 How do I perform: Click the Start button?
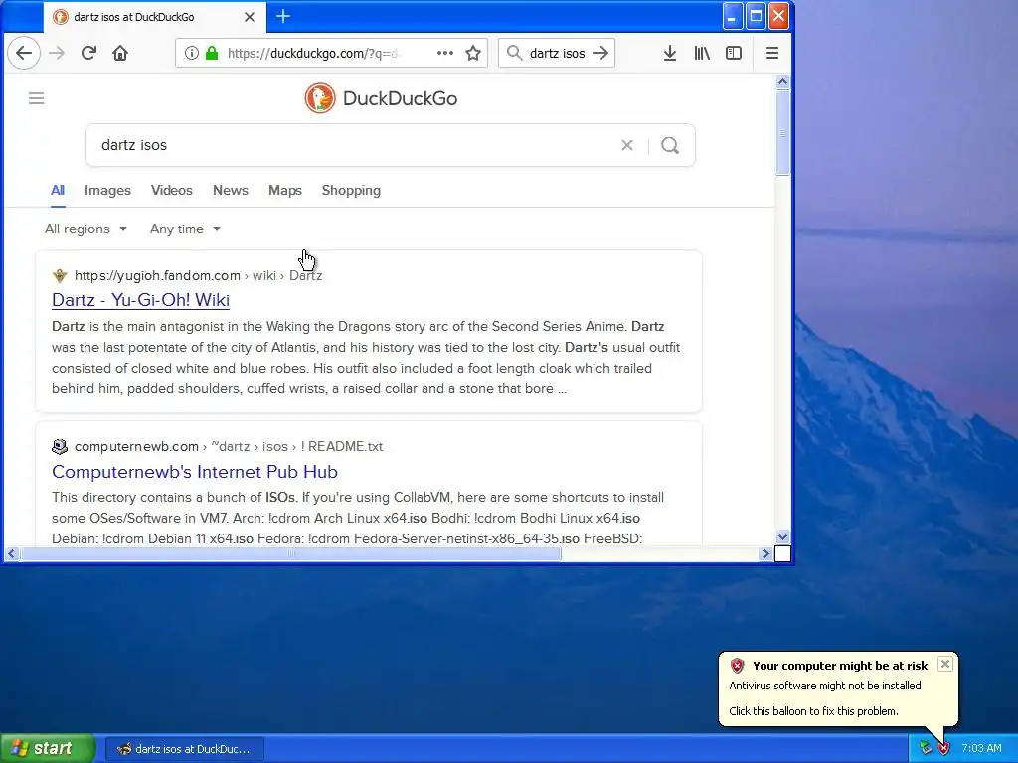click(x=48, y=748)
